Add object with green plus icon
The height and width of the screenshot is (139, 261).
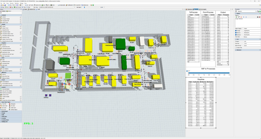[236, 17]
